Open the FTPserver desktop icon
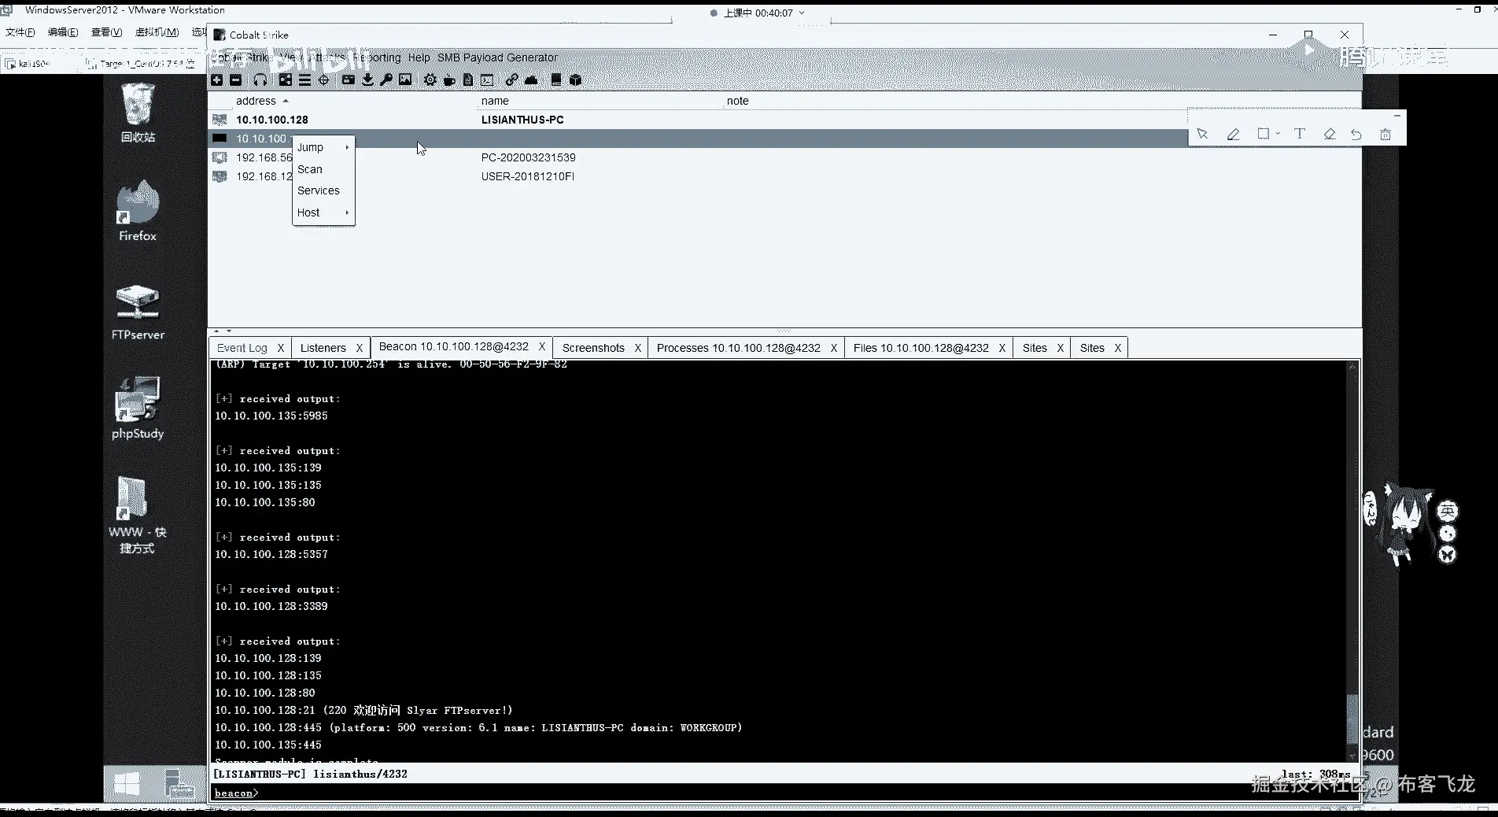1498x817 pixels. click(x=138, y=312)
